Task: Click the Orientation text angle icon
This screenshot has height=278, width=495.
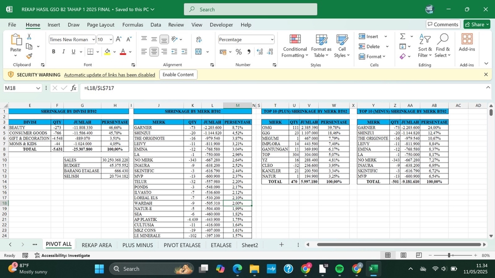Action: pyautogui.click(x=174, y=39)
